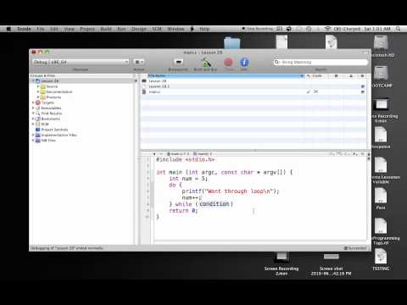Click the printf line in the editor
The image size is (407, 305).
click(231, 191)
